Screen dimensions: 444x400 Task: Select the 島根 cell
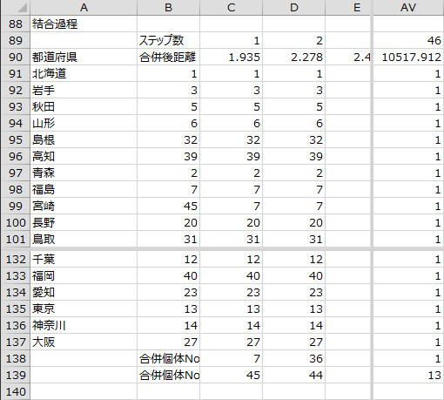coord(84,139)
